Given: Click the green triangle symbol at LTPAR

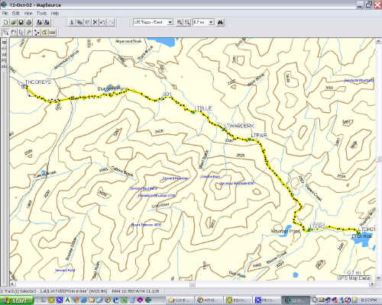Looking at the screenshot, I should (x=250, y=139).
